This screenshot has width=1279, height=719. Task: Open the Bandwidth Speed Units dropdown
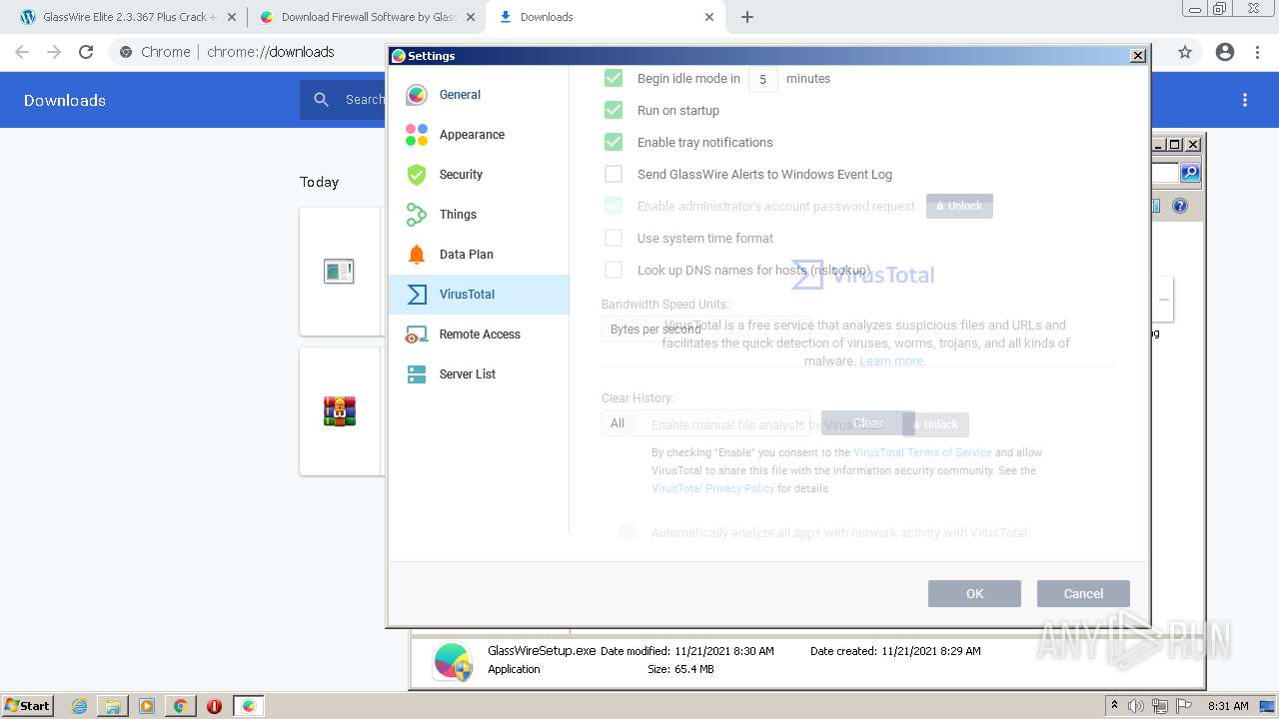tap(705, 329)
